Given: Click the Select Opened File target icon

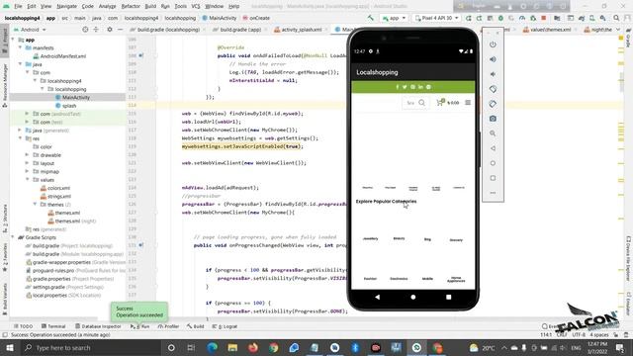Looking at the screenshot, I should point(85,30).
